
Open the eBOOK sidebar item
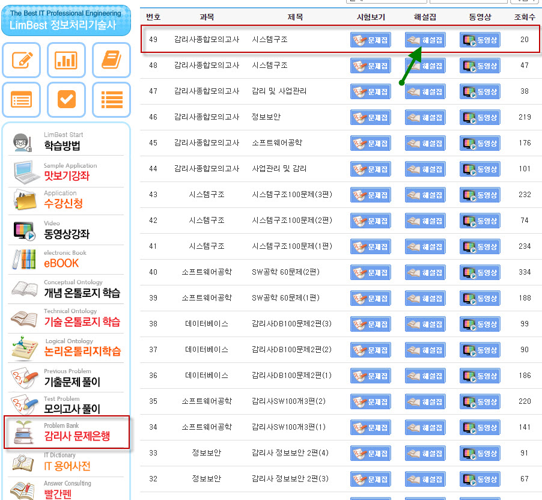[x=66, y=259]
